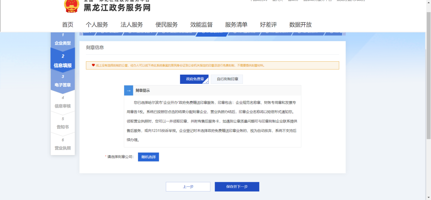Click the national emblem logo icon
This screenshot has width=431, height=200.
coord(71,6)
